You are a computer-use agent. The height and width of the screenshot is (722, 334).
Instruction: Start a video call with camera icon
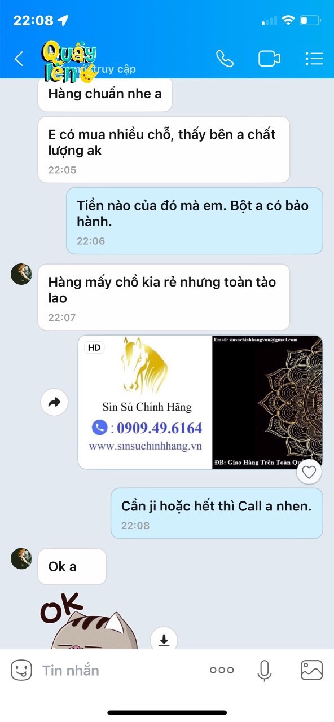270,59
